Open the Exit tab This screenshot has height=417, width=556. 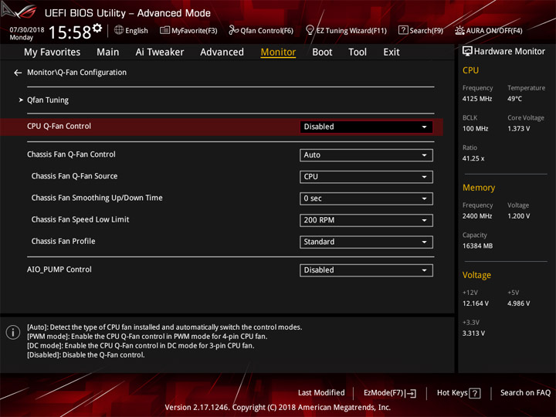pyautogui.click(x=391, y=53)
